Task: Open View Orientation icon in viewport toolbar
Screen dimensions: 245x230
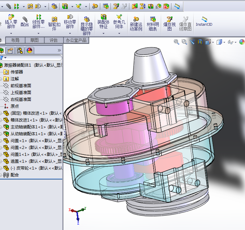Action: pos(208,42)
